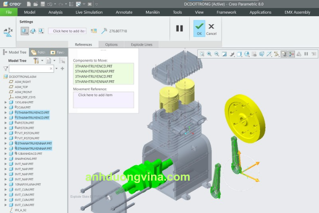Toggle the exploded view icon in the graphics toolbar
The height and width of the screenshot is (213, 319).
[x=284, y=54]
